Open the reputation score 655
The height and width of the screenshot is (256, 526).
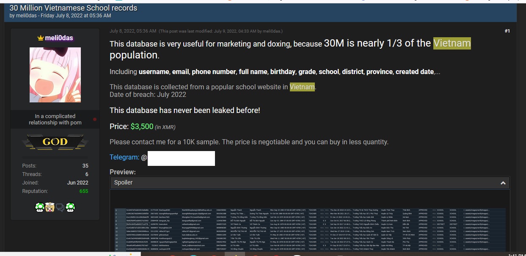point(83,191)
